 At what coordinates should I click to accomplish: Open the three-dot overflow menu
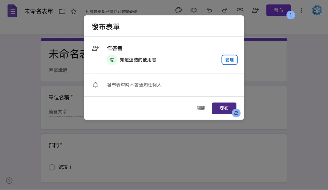point(301,10)
